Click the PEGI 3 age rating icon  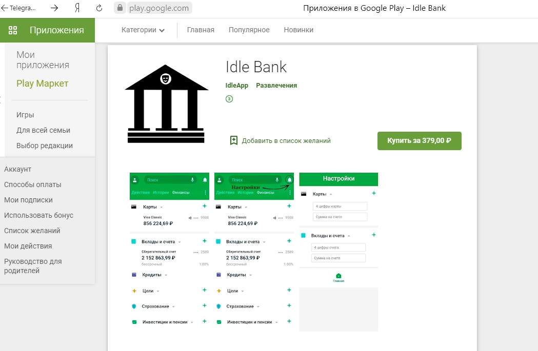[x=228, y=99]
